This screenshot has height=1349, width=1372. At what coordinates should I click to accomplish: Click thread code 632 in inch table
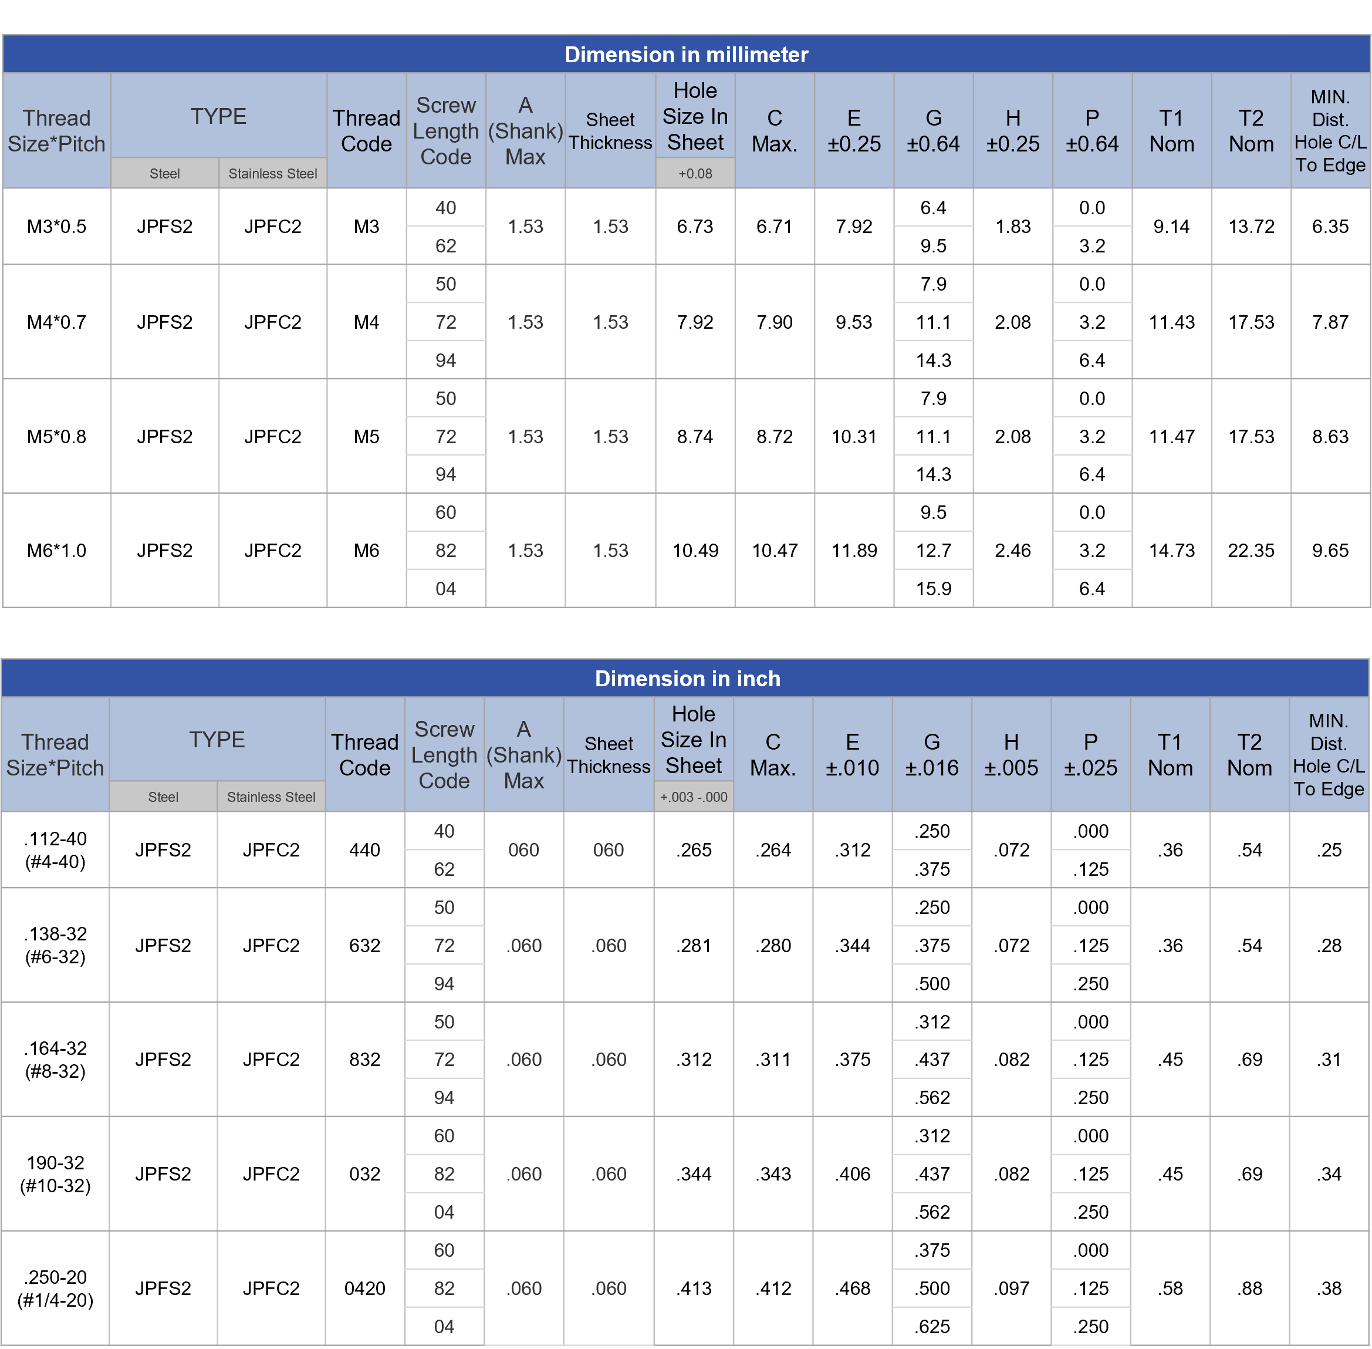365,945
